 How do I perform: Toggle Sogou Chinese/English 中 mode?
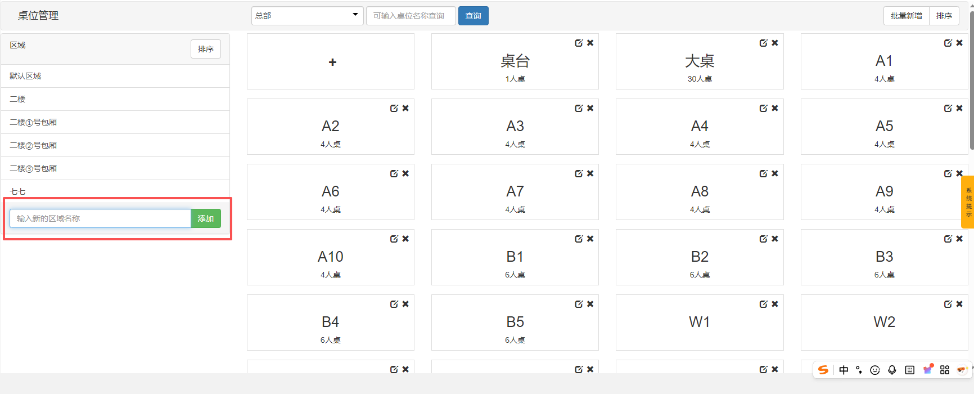[x=844, y=370]
